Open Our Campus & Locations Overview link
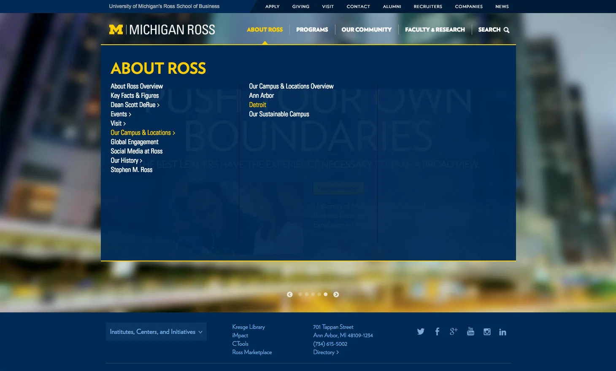 (291, 86)
